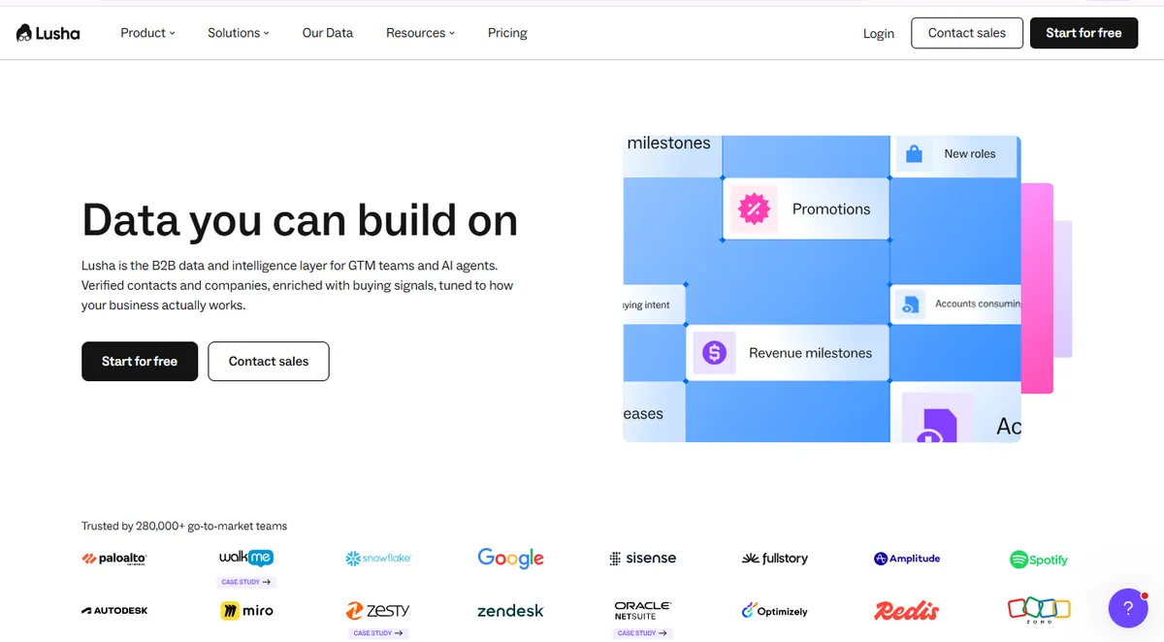Open the purple help question-mark button

coord(1128,608)
